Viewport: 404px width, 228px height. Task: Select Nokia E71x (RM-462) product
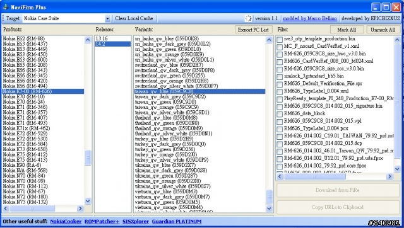coord(43,128)
